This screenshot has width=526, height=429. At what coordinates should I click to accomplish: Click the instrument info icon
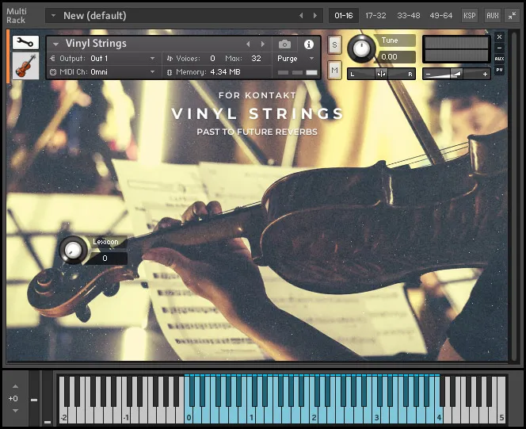pyautogui.click(x=309, y=44)
